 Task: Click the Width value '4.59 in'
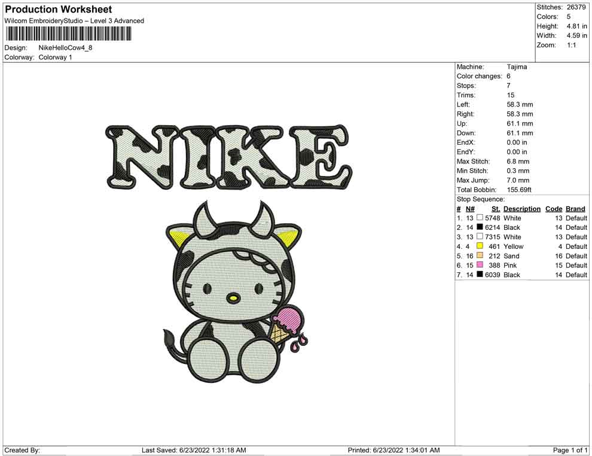pos(577,35)
